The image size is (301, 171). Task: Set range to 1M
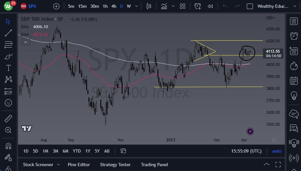tap(45, 151)
